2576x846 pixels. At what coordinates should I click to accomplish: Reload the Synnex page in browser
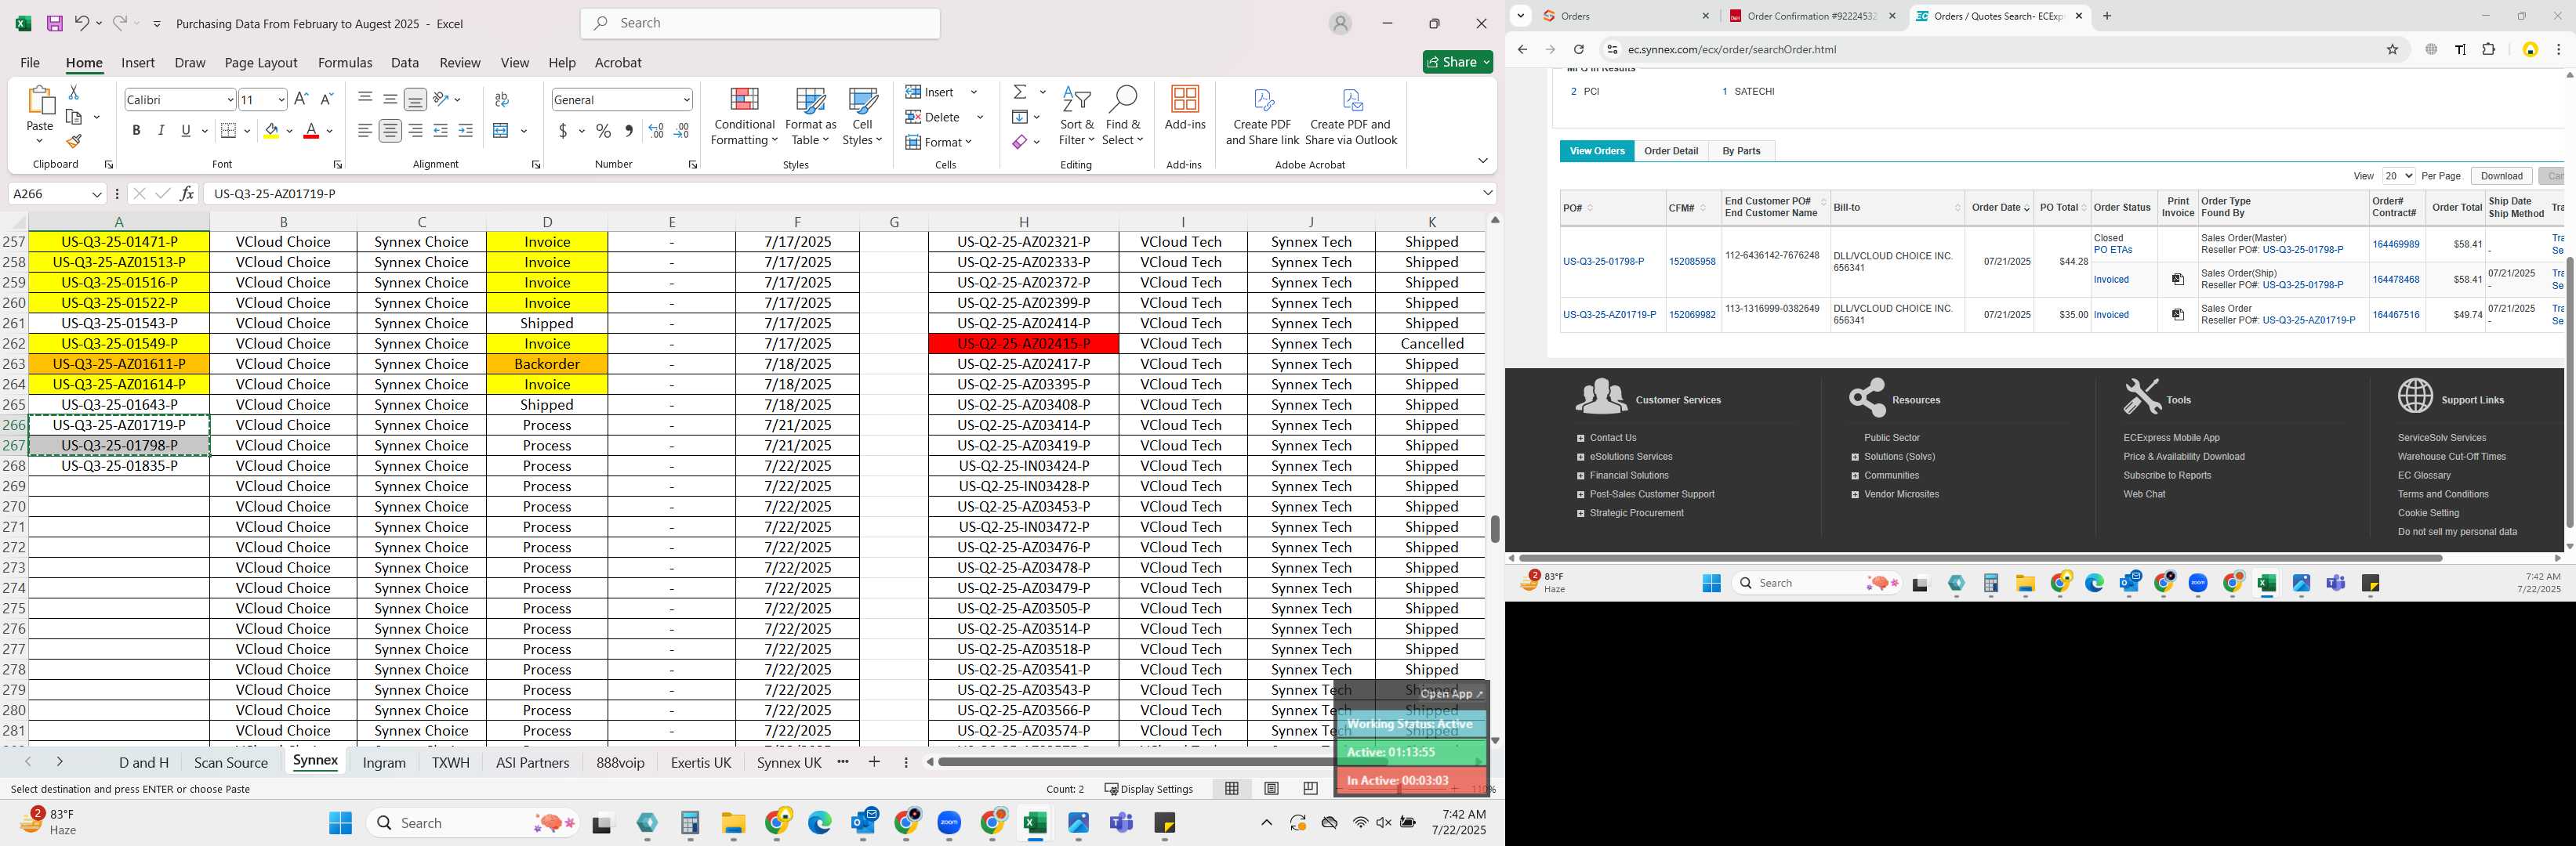pos(1579,49)
